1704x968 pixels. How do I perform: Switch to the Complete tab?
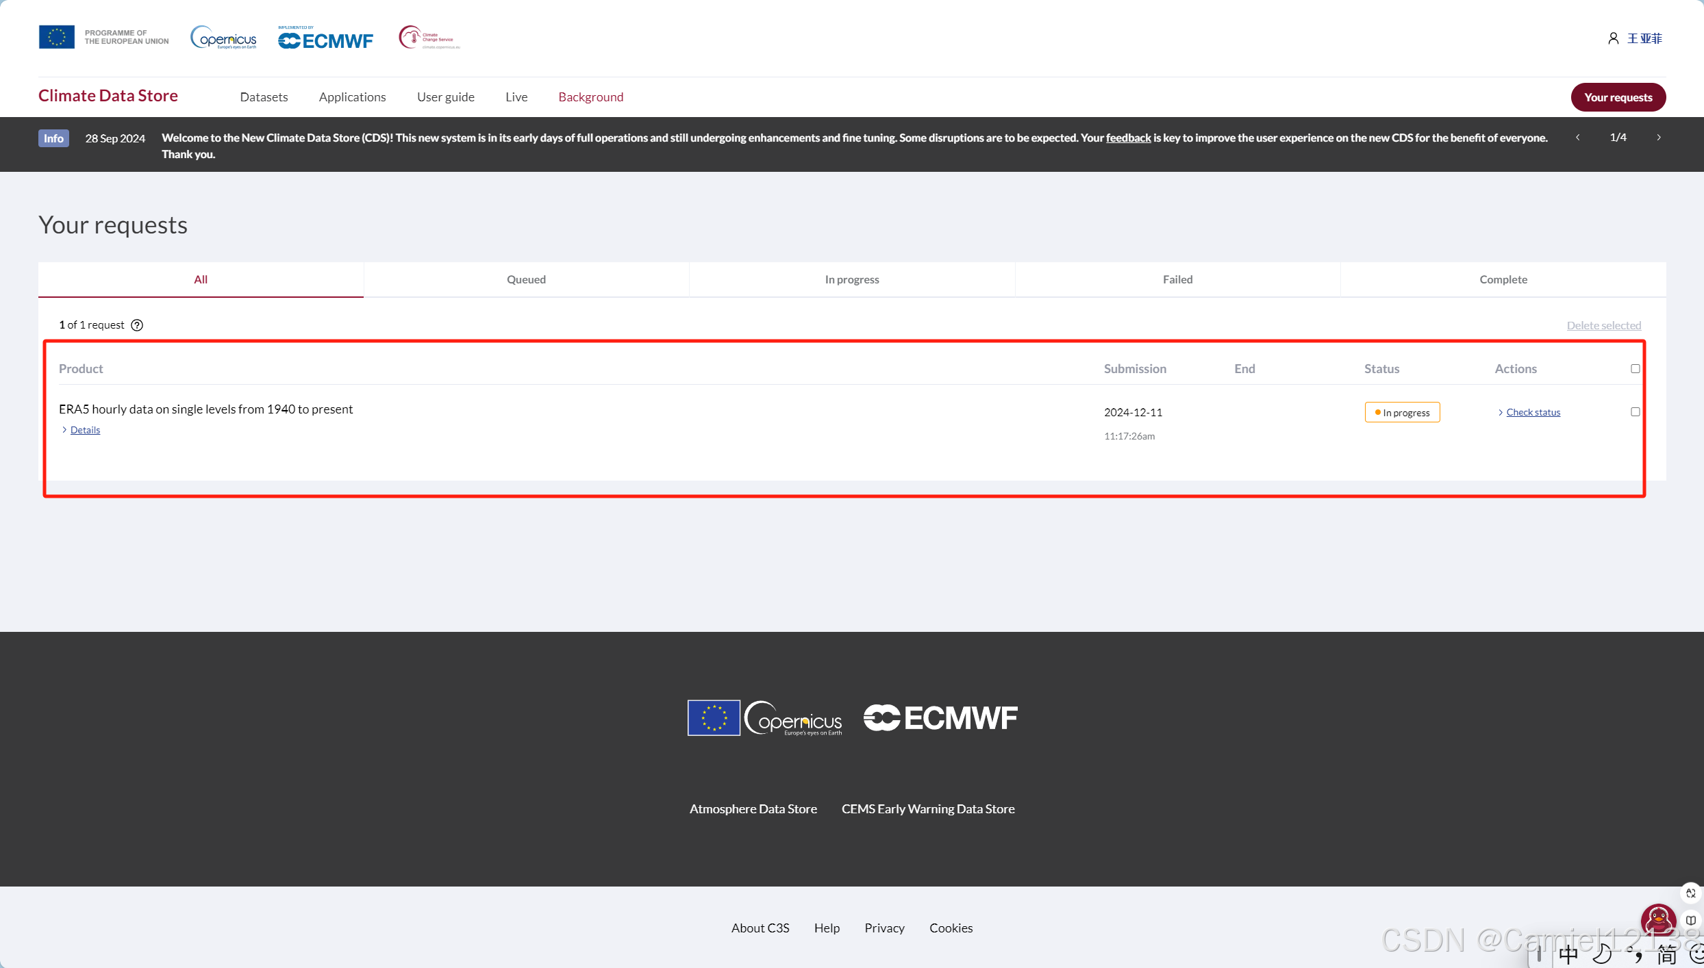click(x=1503, y=279)
